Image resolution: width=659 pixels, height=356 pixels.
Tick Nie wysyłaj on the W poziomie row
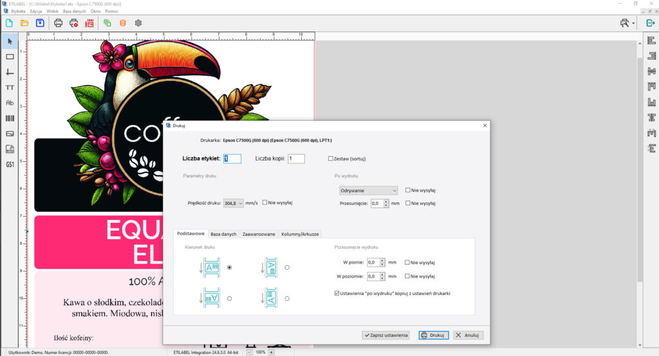tap(407, 276)
